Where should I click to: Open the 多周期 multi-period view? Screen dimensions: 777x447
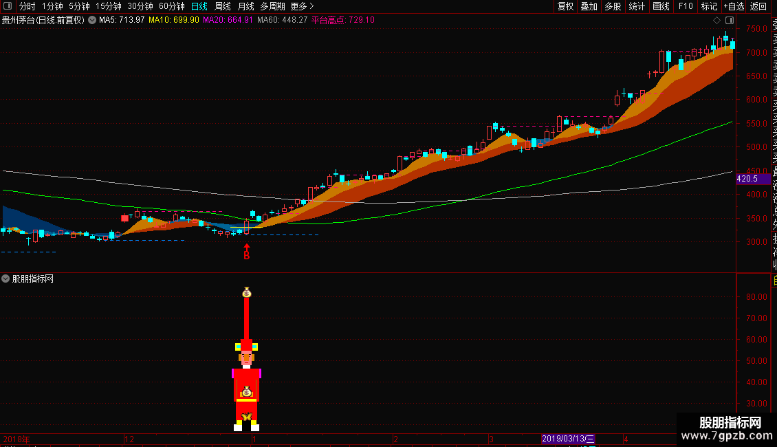[x=272, y=6]
